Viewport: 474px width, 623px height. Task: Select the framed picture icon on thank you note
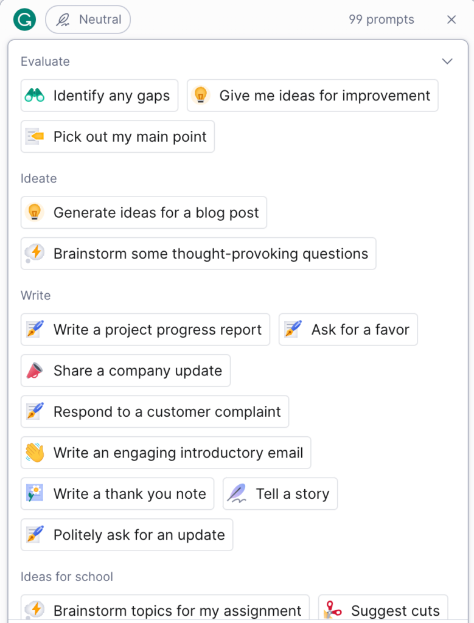click(35, 494)
